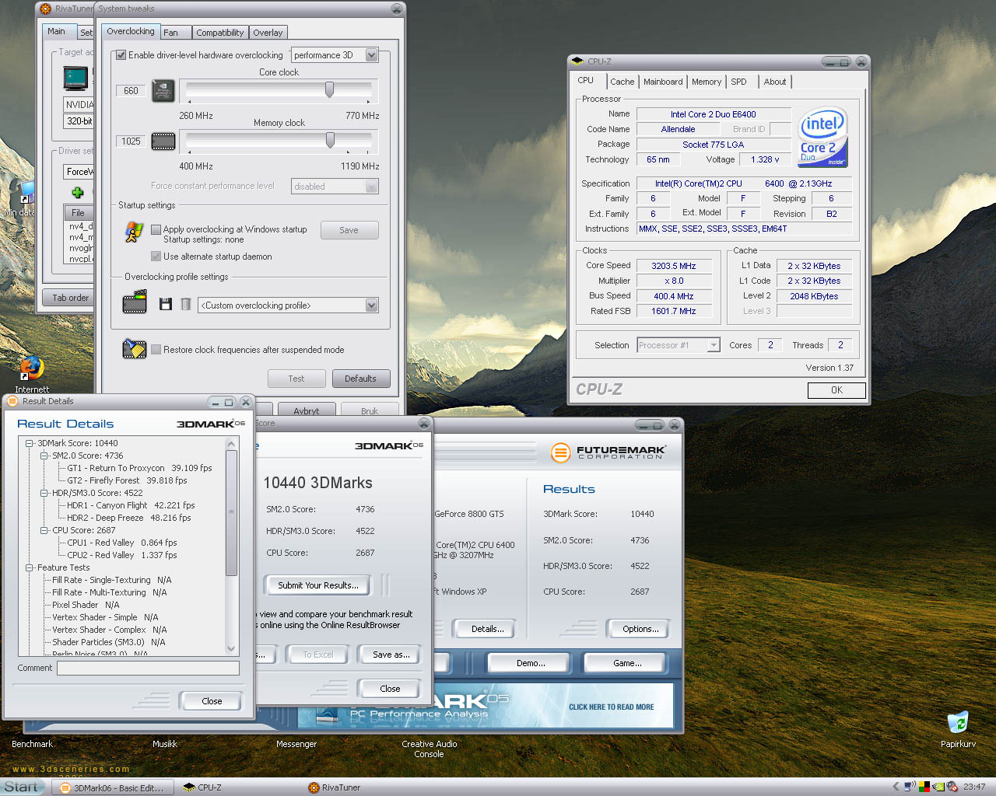Switch to the Overlay tab
996x796 pixels.
click(268, 33)
